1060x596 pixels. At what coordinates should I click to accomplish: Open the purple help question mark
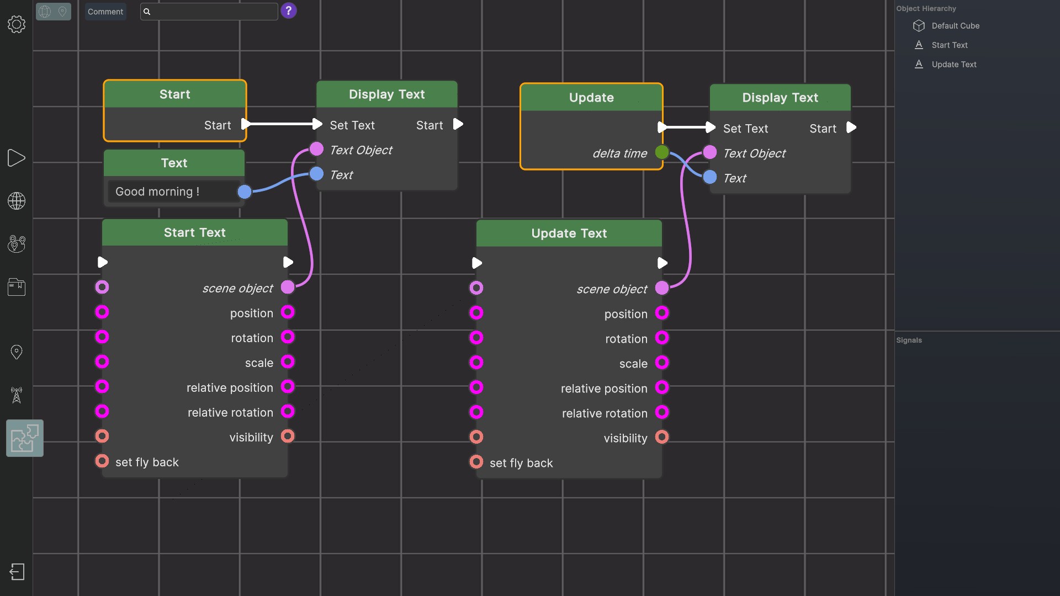click(288, 11)
